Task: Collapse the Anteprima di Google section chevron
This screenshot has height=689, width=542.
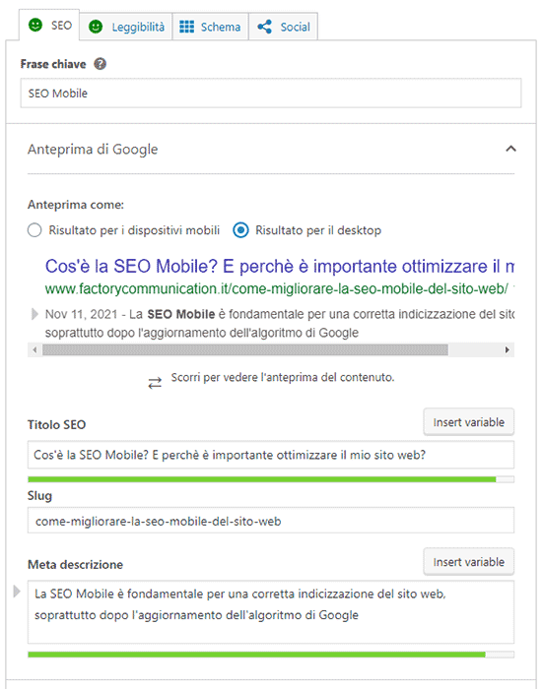Action: coord(510,149)
